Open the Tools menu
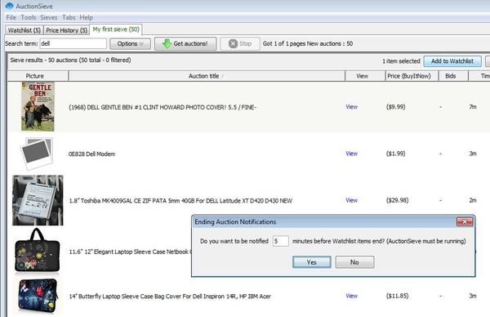This screenshot has width=490, height=317. pyautogui.click(x=29, y=17)
